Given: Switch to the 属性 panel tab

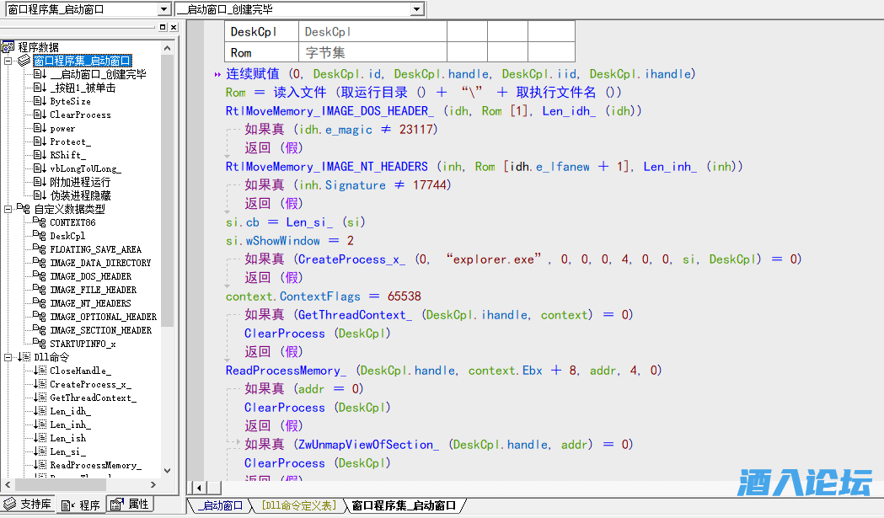Looking at the screenshot, I should coord(131,505).
